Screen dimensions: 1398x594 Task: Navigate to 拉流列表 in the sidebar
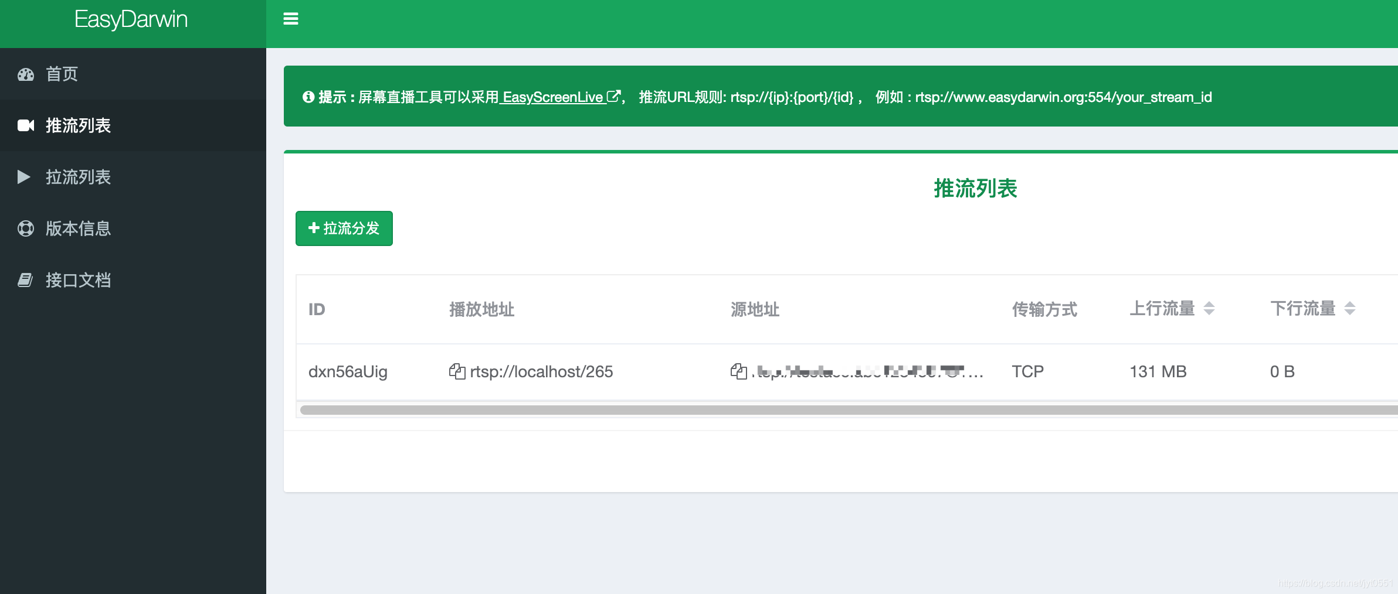pos(79,177)
